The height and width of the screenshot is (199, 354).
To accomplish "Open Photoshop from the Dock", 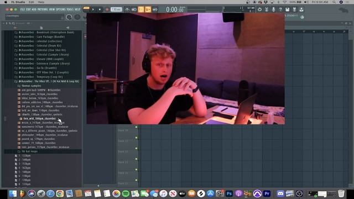I will (229, 193).
